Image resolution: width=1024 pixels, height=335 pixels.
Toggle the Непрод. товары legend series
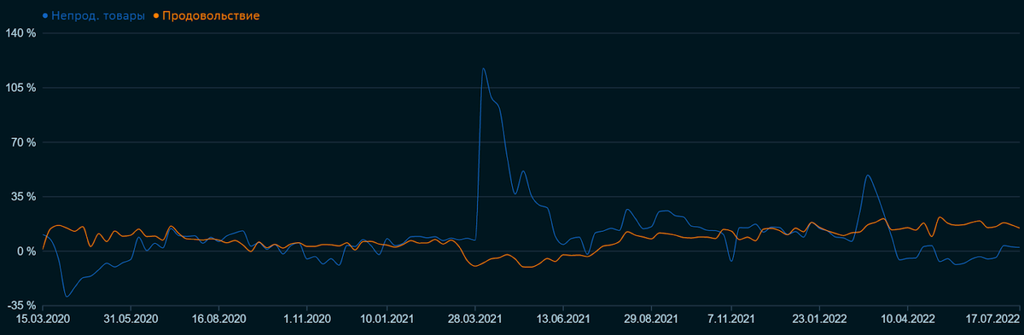94,16
